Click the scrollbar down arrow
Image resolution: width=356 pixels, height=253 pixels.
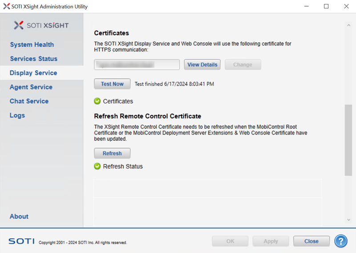pyautogui.click(x=348, y=220)
